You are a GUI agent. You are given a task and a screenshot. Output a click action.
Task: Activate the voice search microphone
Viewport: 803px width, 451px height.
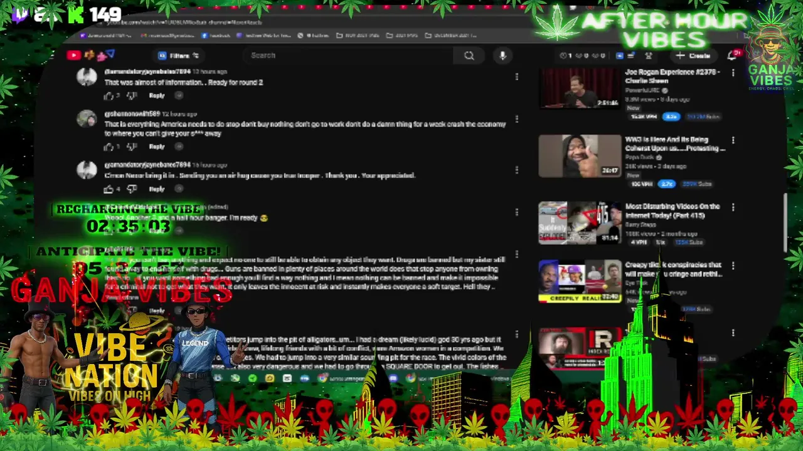(x=503, y=56)
